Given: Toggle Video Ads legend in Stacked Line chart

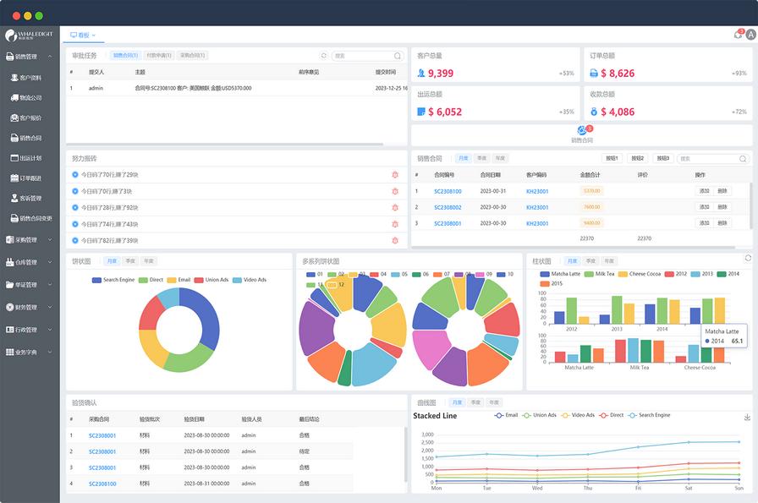Looking at the screenshot, I should pyautogui.click(x=578, y=415).
